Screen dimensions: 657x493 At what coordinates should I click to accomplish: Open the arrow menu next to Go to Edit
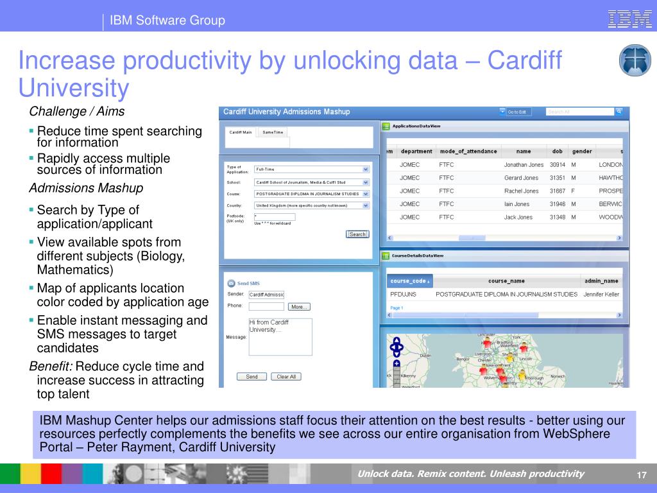coord(502,112)
